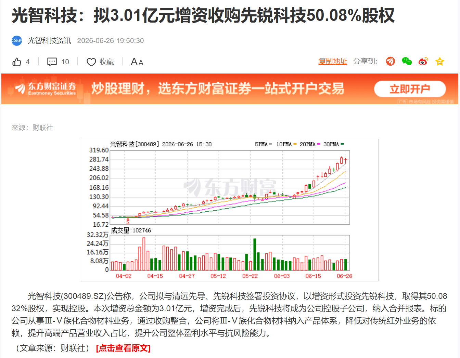
Task: Click the 5PMA legend entry in chart
Action: click(264, 144)
